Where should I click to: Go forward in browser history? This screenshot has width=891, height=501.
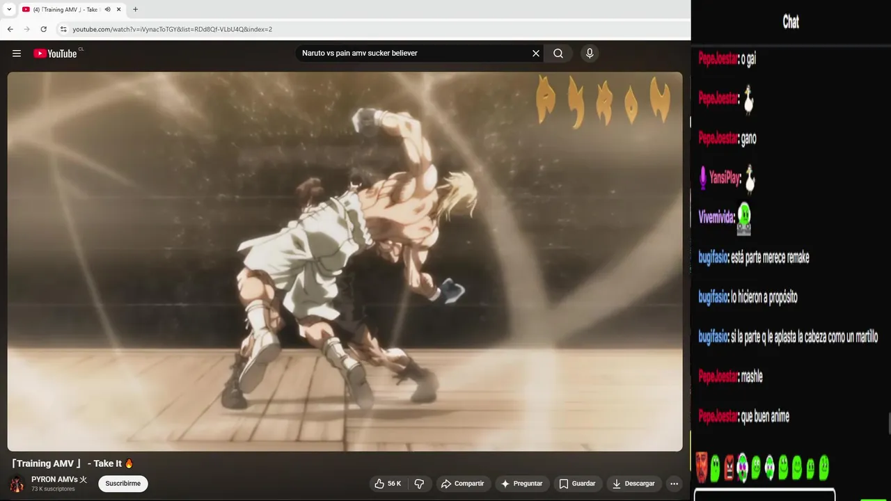26,29
